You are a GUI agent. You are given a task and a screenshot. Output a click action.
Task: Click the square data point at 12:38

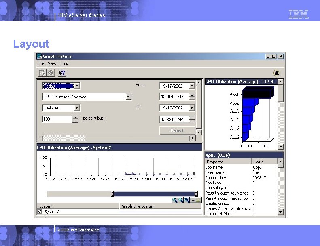(194, 174)
